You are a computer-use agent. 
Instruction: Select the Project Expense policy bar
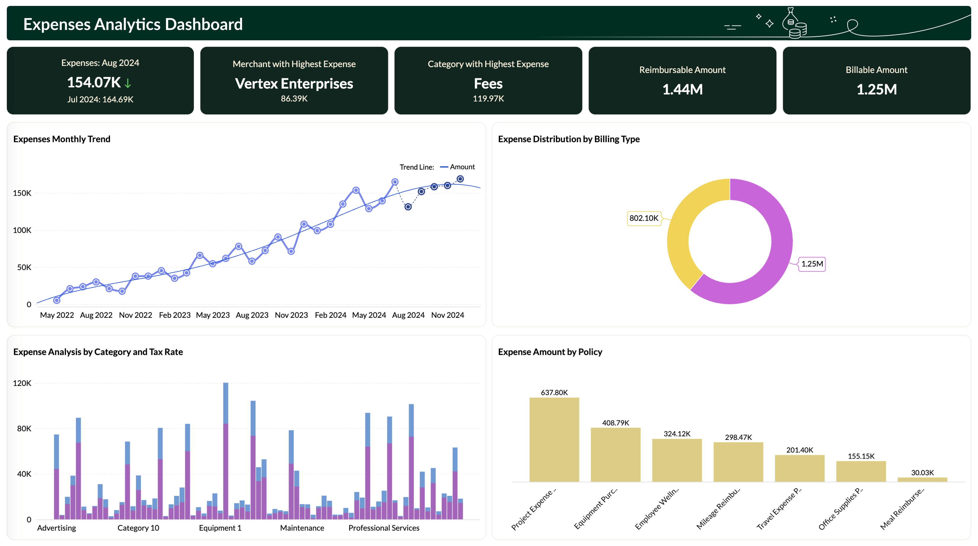click(554, 440)
